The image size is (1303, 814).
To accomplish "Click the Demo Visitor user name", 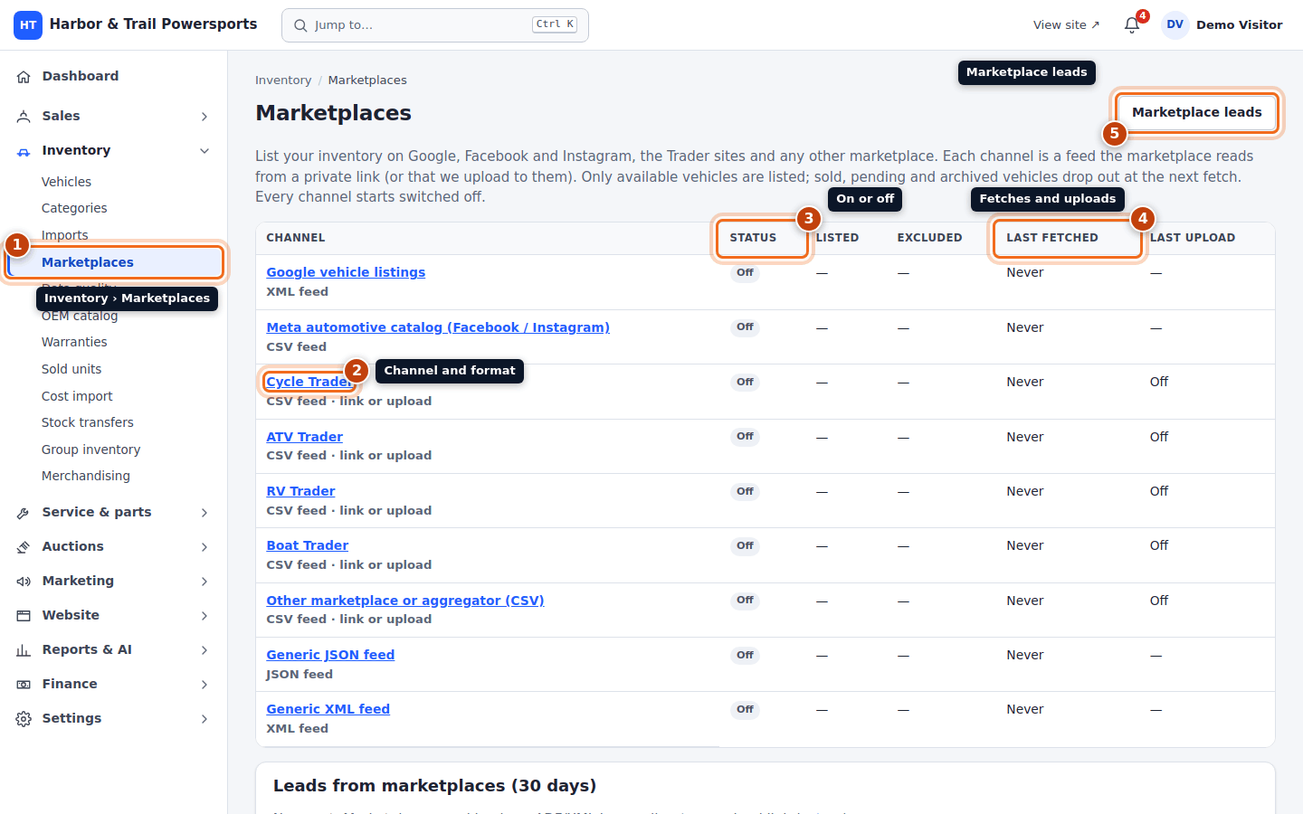I will pos(1239,25).
